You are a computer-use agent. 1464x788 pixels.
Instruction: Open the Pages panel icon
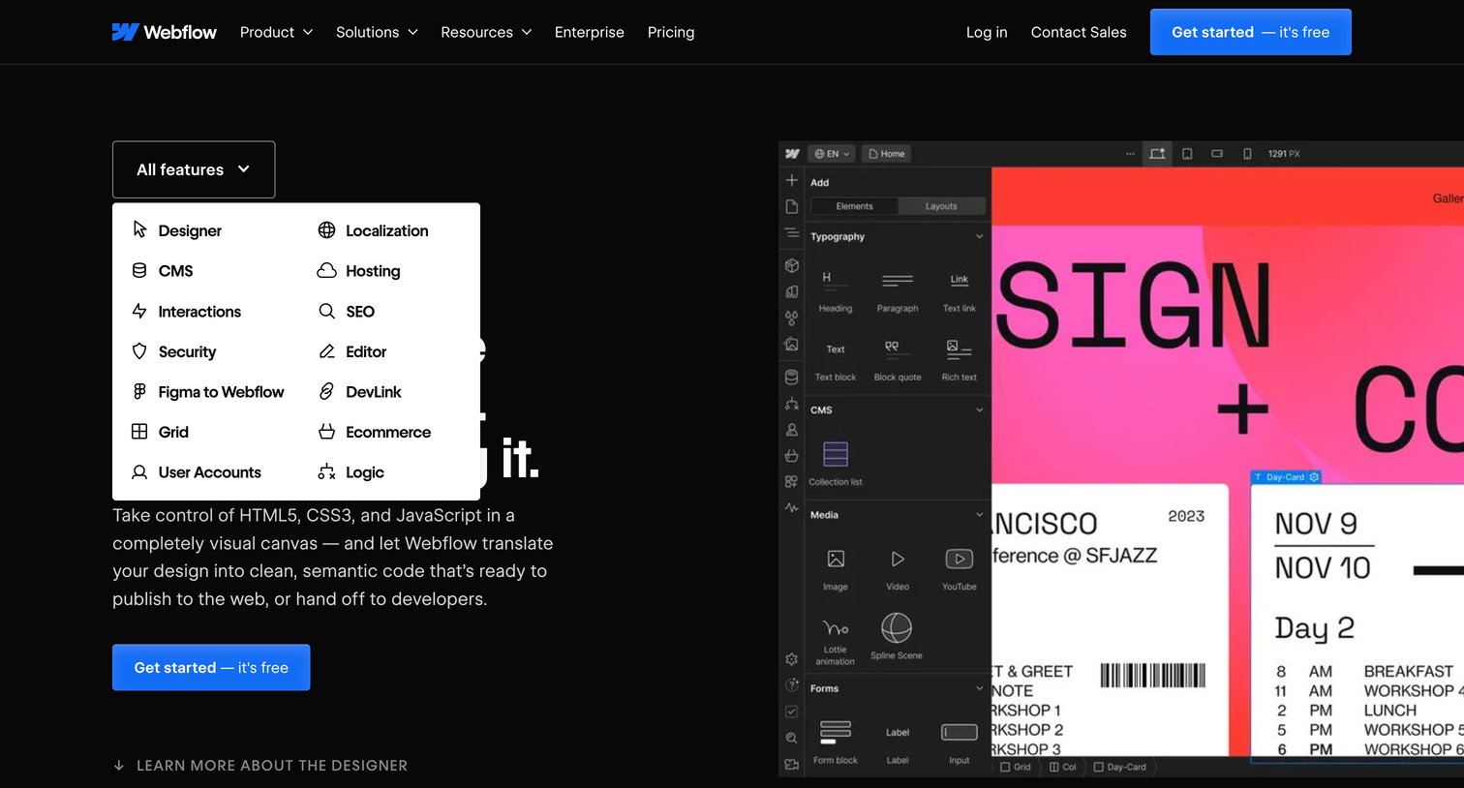[792, 207]
